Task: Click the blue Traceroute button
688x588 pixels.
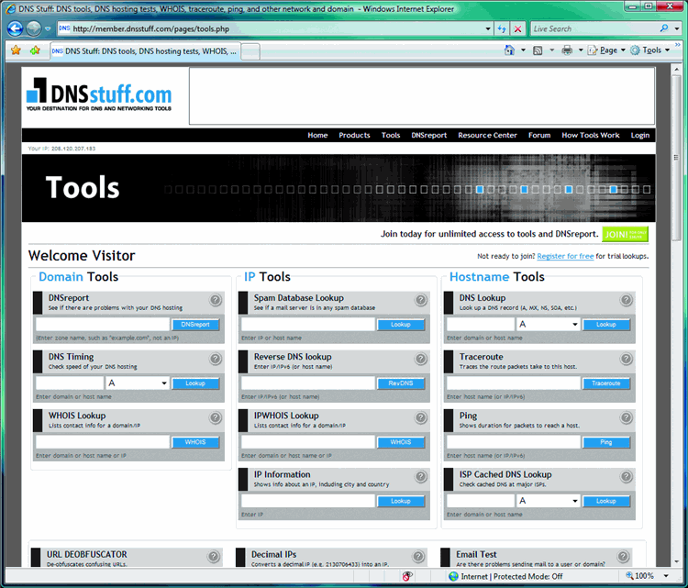Action: click(606, 383)
